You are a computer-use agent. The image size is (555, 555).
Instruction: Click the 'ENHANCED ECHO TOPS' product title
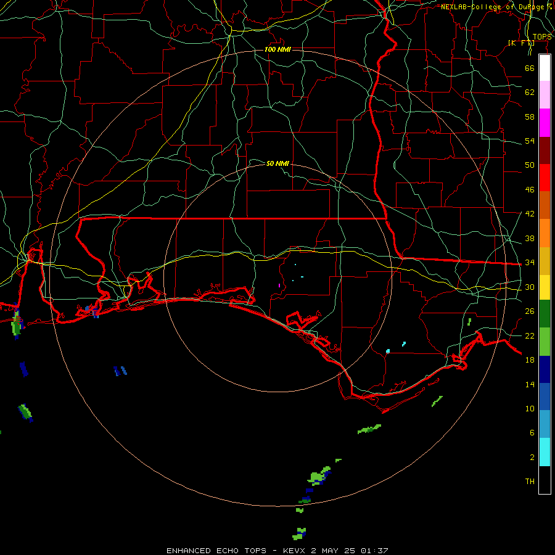[x=216, y=551]
